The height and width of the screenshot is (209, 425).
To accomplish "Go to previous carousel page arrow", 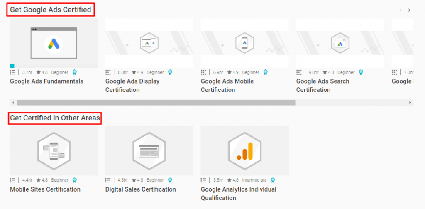I will pos(401,10).
